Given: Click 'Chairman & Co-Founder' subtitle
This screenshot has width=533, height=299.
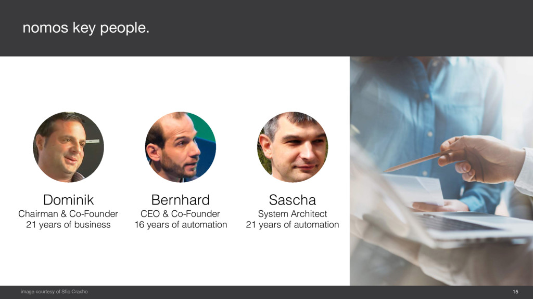Looking at the screenshot, I should click(68, 214).
